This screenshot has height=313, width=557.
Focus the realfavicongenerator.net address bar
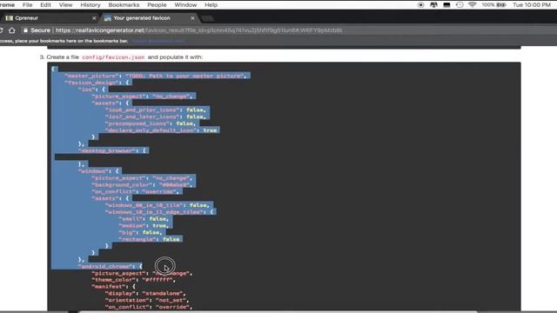[199, 30]
